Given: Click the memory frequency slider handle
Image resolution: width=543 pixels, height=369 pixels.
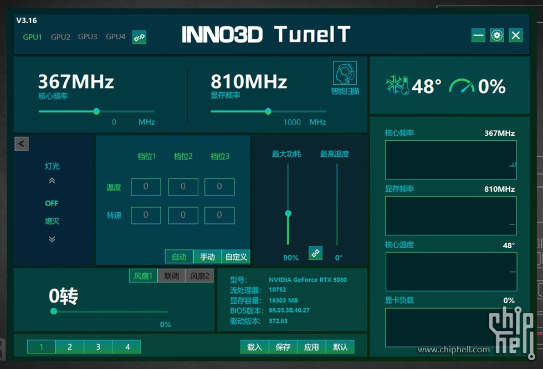Looking at the screenshot, I should pos(268,111).
